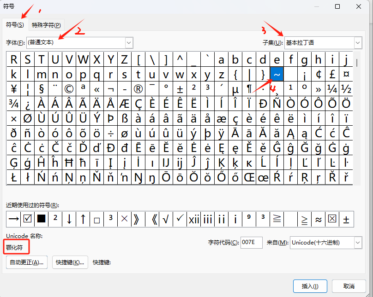Choose the pound £ currency symbol
The image size is (373, 297).
332,75
